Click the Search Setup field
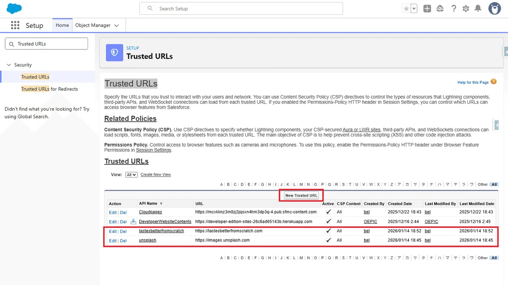This screenshot has width=508, height=285. coord(241,8)
